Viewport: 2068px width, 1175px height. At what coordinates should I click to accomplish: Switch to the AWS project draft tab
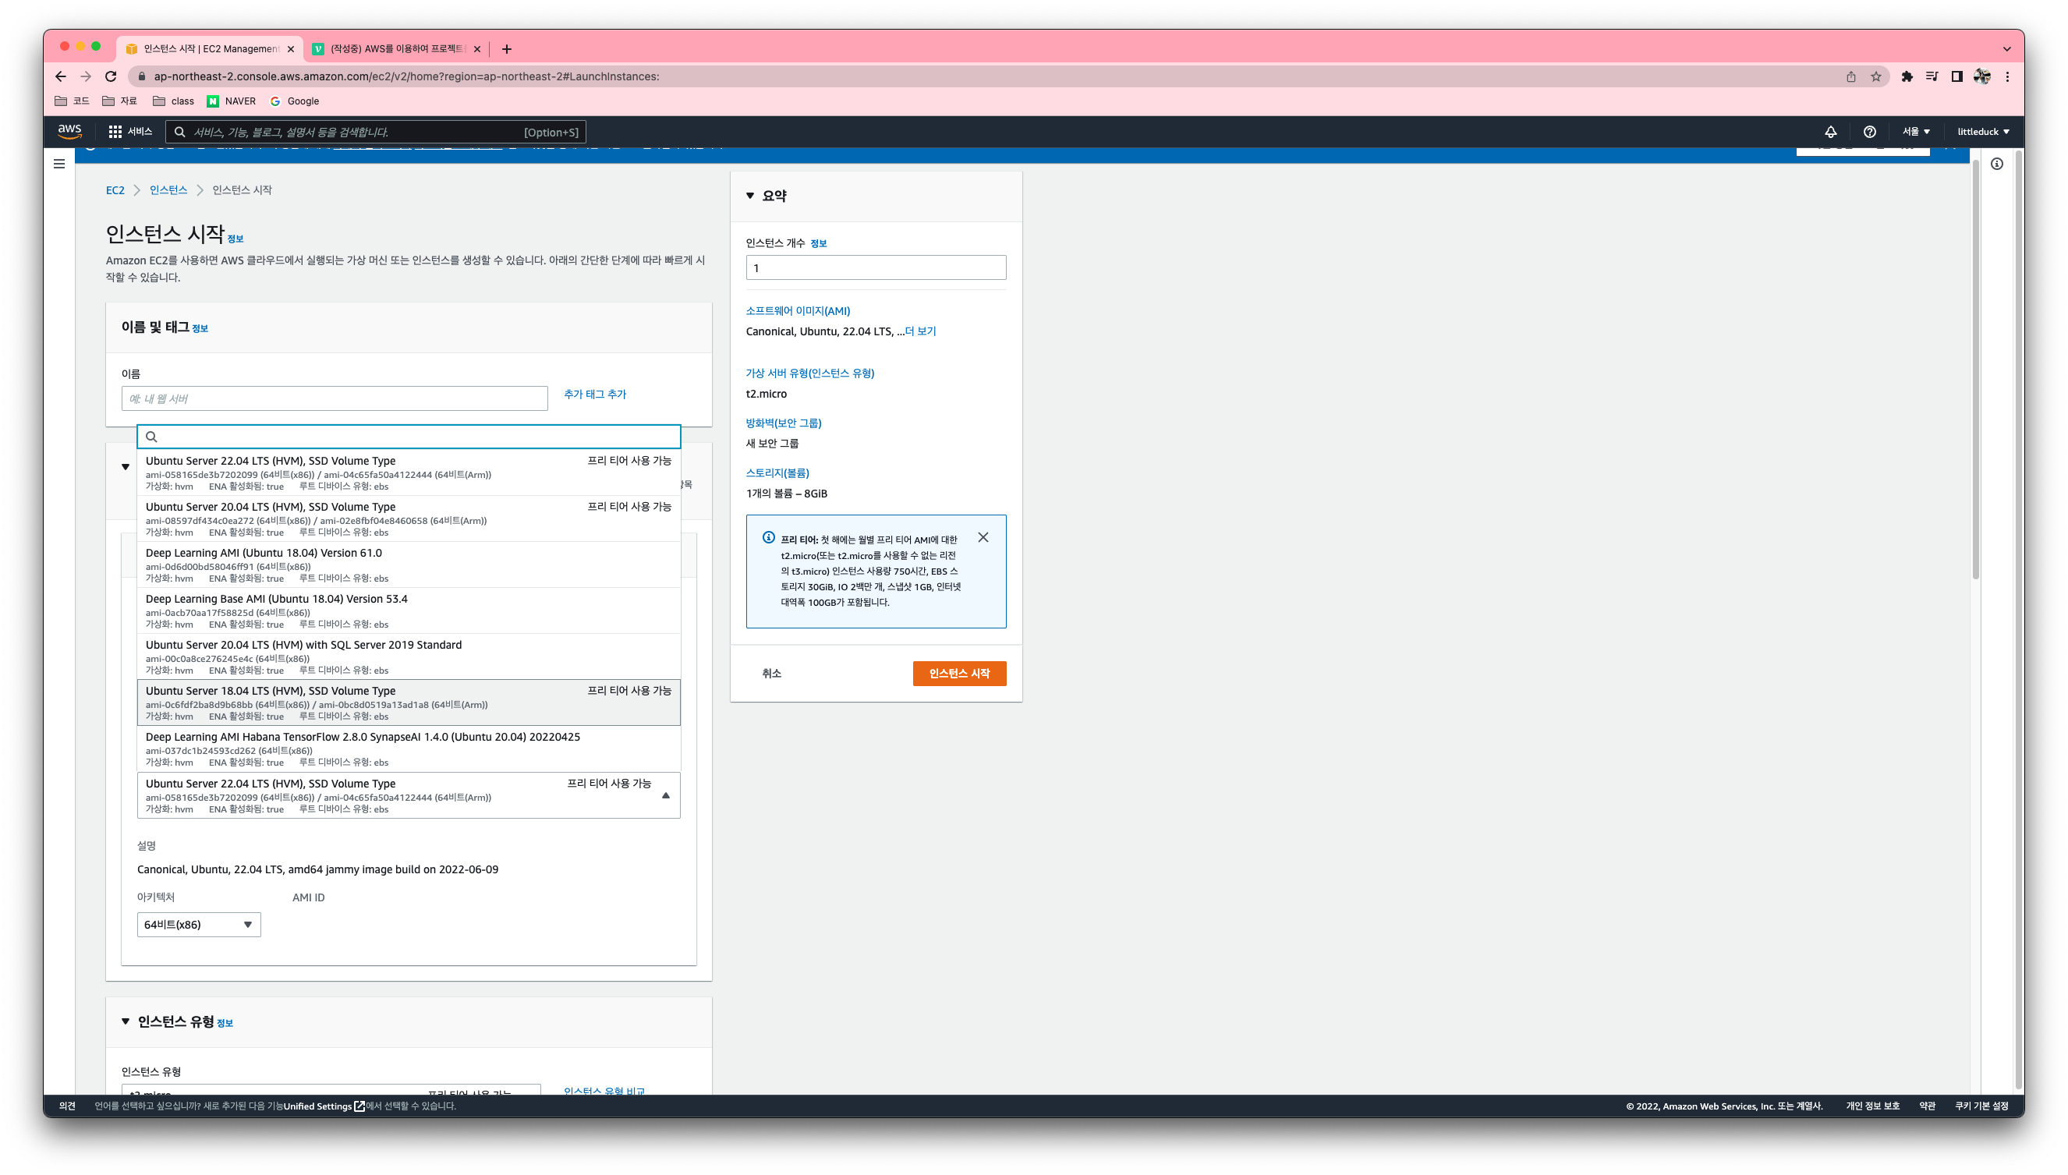(397, 49)
